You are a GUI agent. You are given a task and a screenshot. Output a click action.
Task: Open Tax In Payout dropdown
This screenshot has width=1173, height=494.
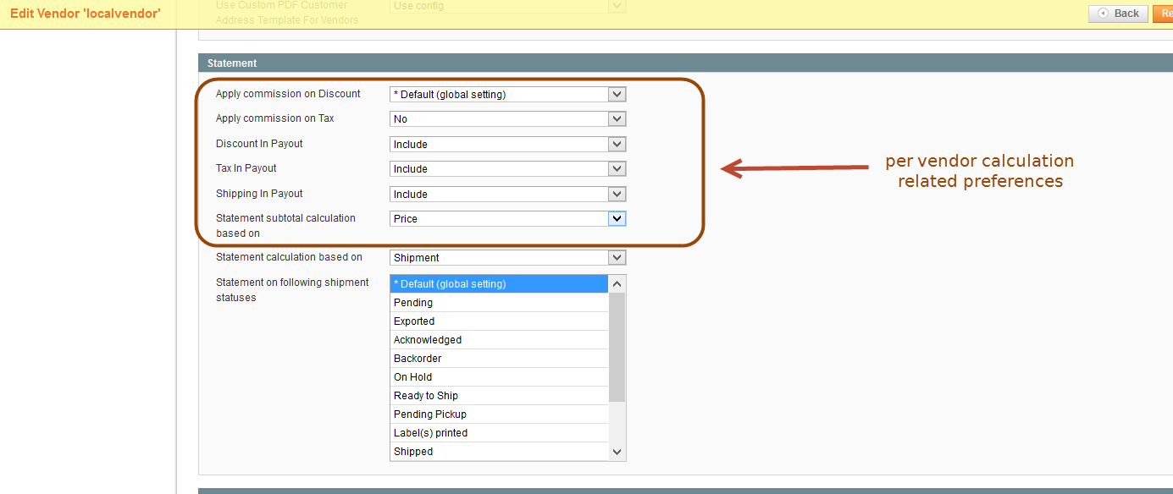pyautogui.click(x=508, y=169)
